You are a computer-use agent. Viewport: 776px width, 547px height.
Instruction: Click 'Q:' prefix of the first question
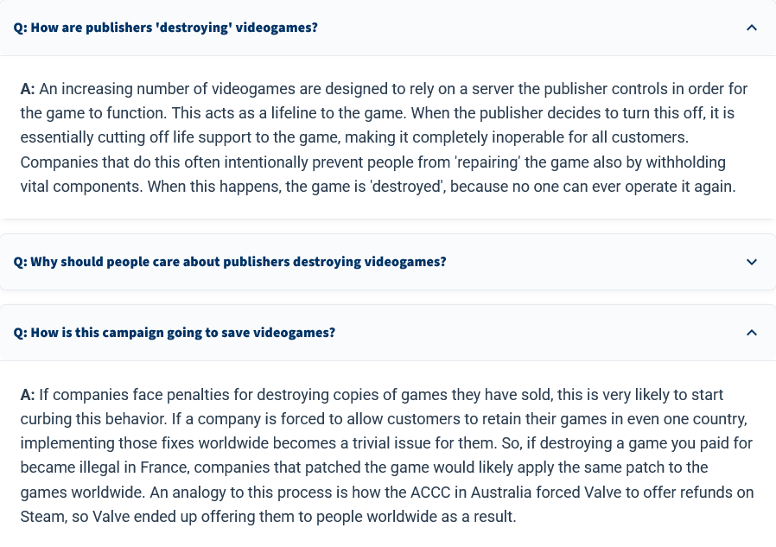point(20,28)
